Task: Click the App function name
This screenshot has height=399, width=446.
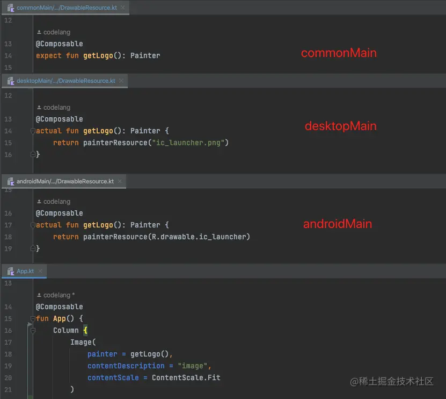Action: [60, 318]
